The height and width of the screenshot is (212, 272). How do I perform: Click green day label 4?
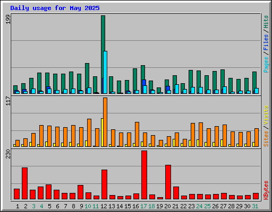tap(41, 206)
